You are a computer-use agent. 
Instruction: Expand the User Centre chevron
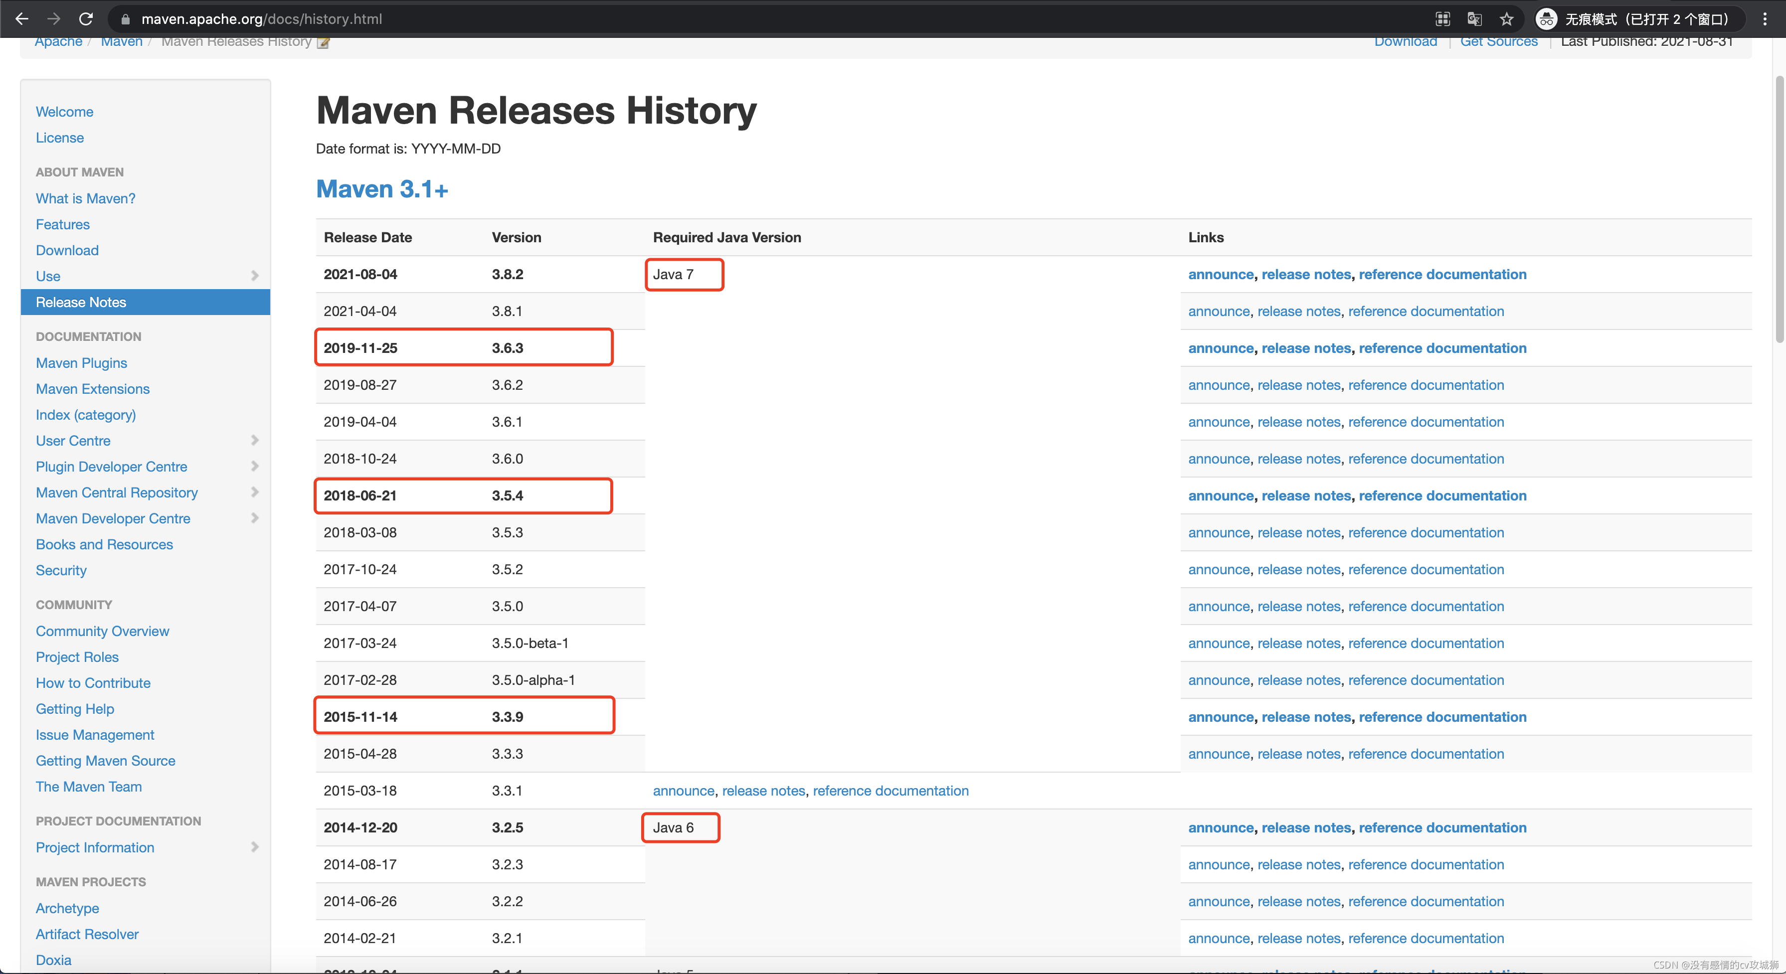254,440
